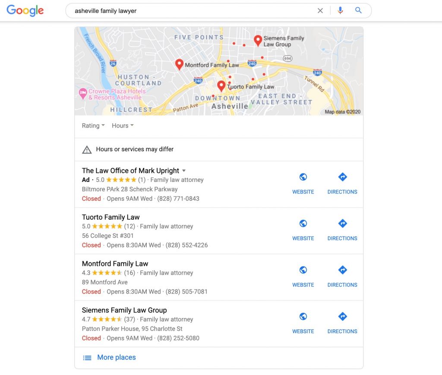The width and height of the screenshot is (442, 375).
Task: Read the Hours or services may differ notice
Action: 135,149
